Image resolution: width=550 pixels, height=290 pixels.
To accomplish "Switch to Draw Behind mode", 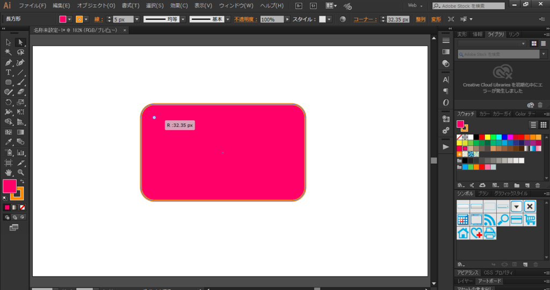I will click(x=15, y=218).
